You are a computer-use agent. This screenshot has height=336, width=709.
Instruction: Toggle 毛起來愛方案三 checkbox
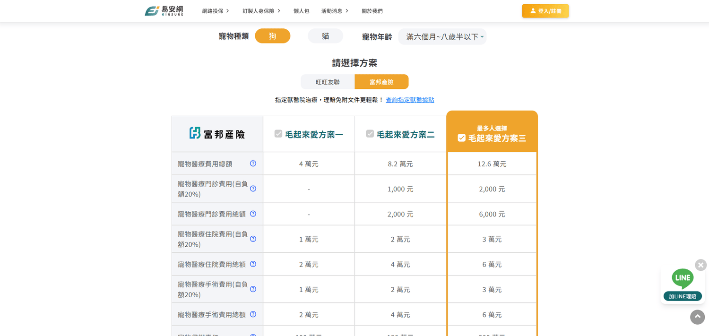[x=462, y=138]
